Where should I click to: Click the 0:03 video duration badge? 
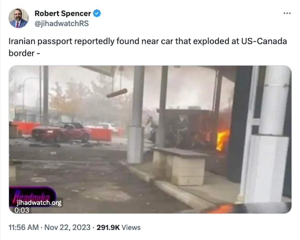[22, 210]
